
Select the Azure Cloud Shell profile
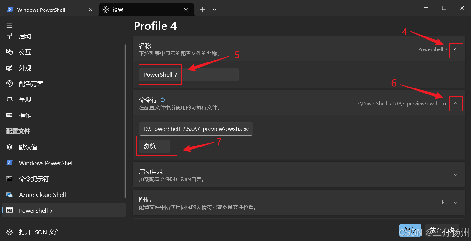pyautogui.click(x=42, y=194)
